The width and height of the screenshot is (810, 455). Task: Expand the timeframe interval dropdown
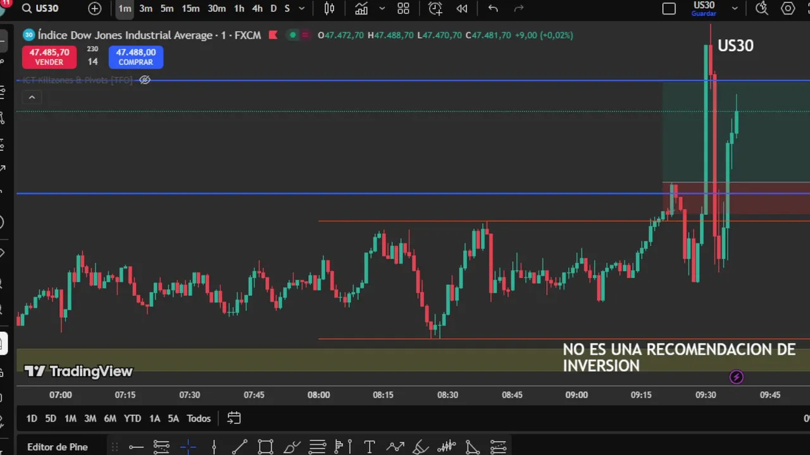302,8
